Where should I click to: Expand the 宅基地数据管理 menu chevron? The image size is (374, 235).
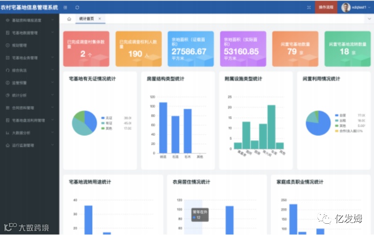coord(52,33)
